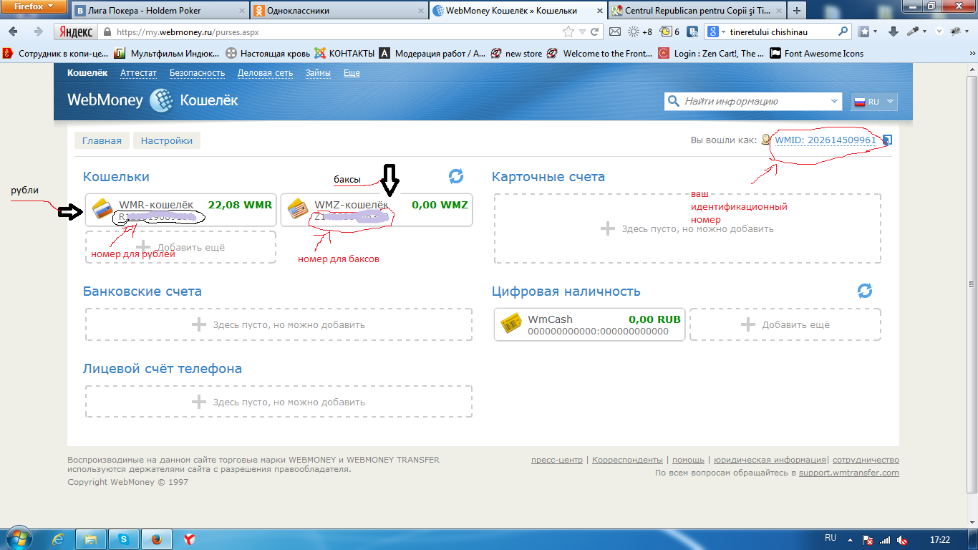The width and height of the screenshot is (978, 550).
Task: Click the Найти информацию search field
Action: 752,102
